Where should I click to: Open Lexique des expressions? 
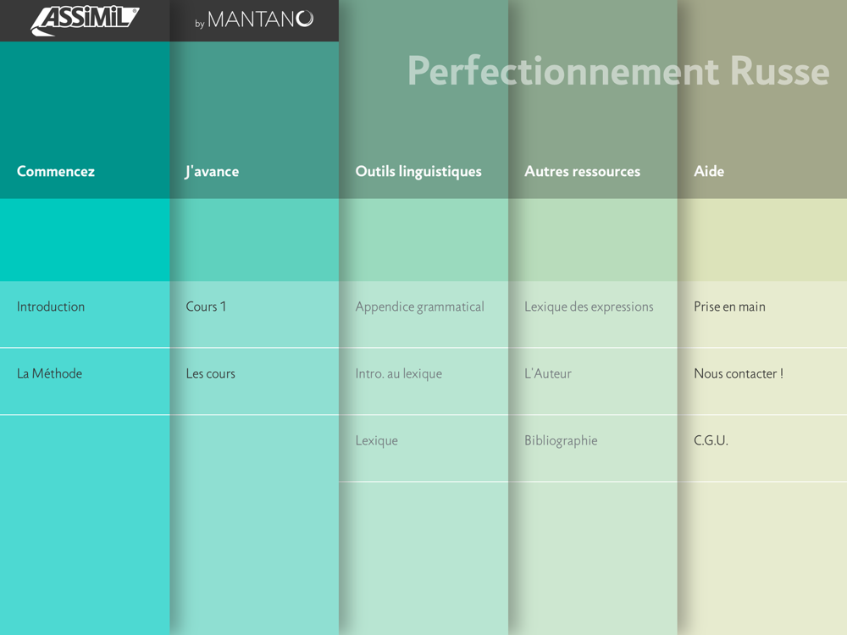click(x=593, y=314)
